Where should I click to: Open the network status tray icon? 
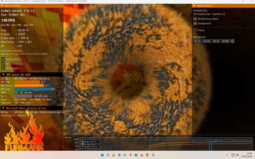coord(233,155)
